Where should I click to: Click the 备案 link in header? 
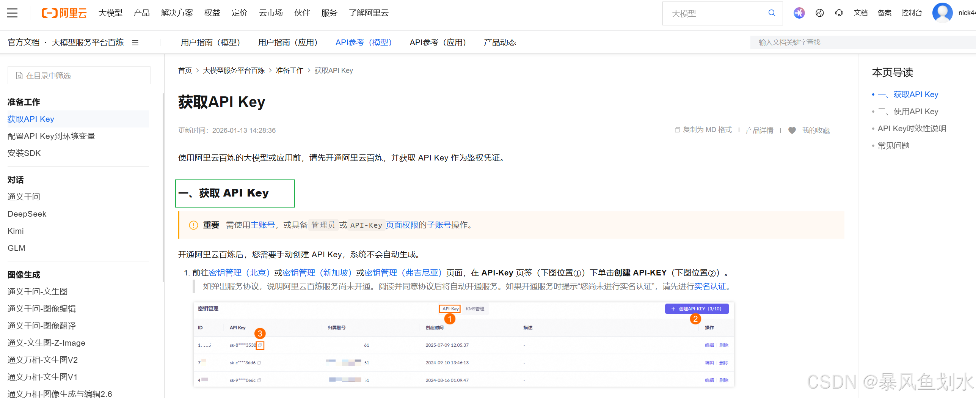click(x=885, y=13)
